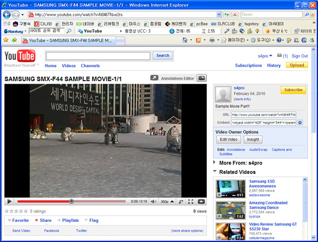
Task: Click the browser Forward arrow button
Action: pyautogui.click(x=15, y=15)
